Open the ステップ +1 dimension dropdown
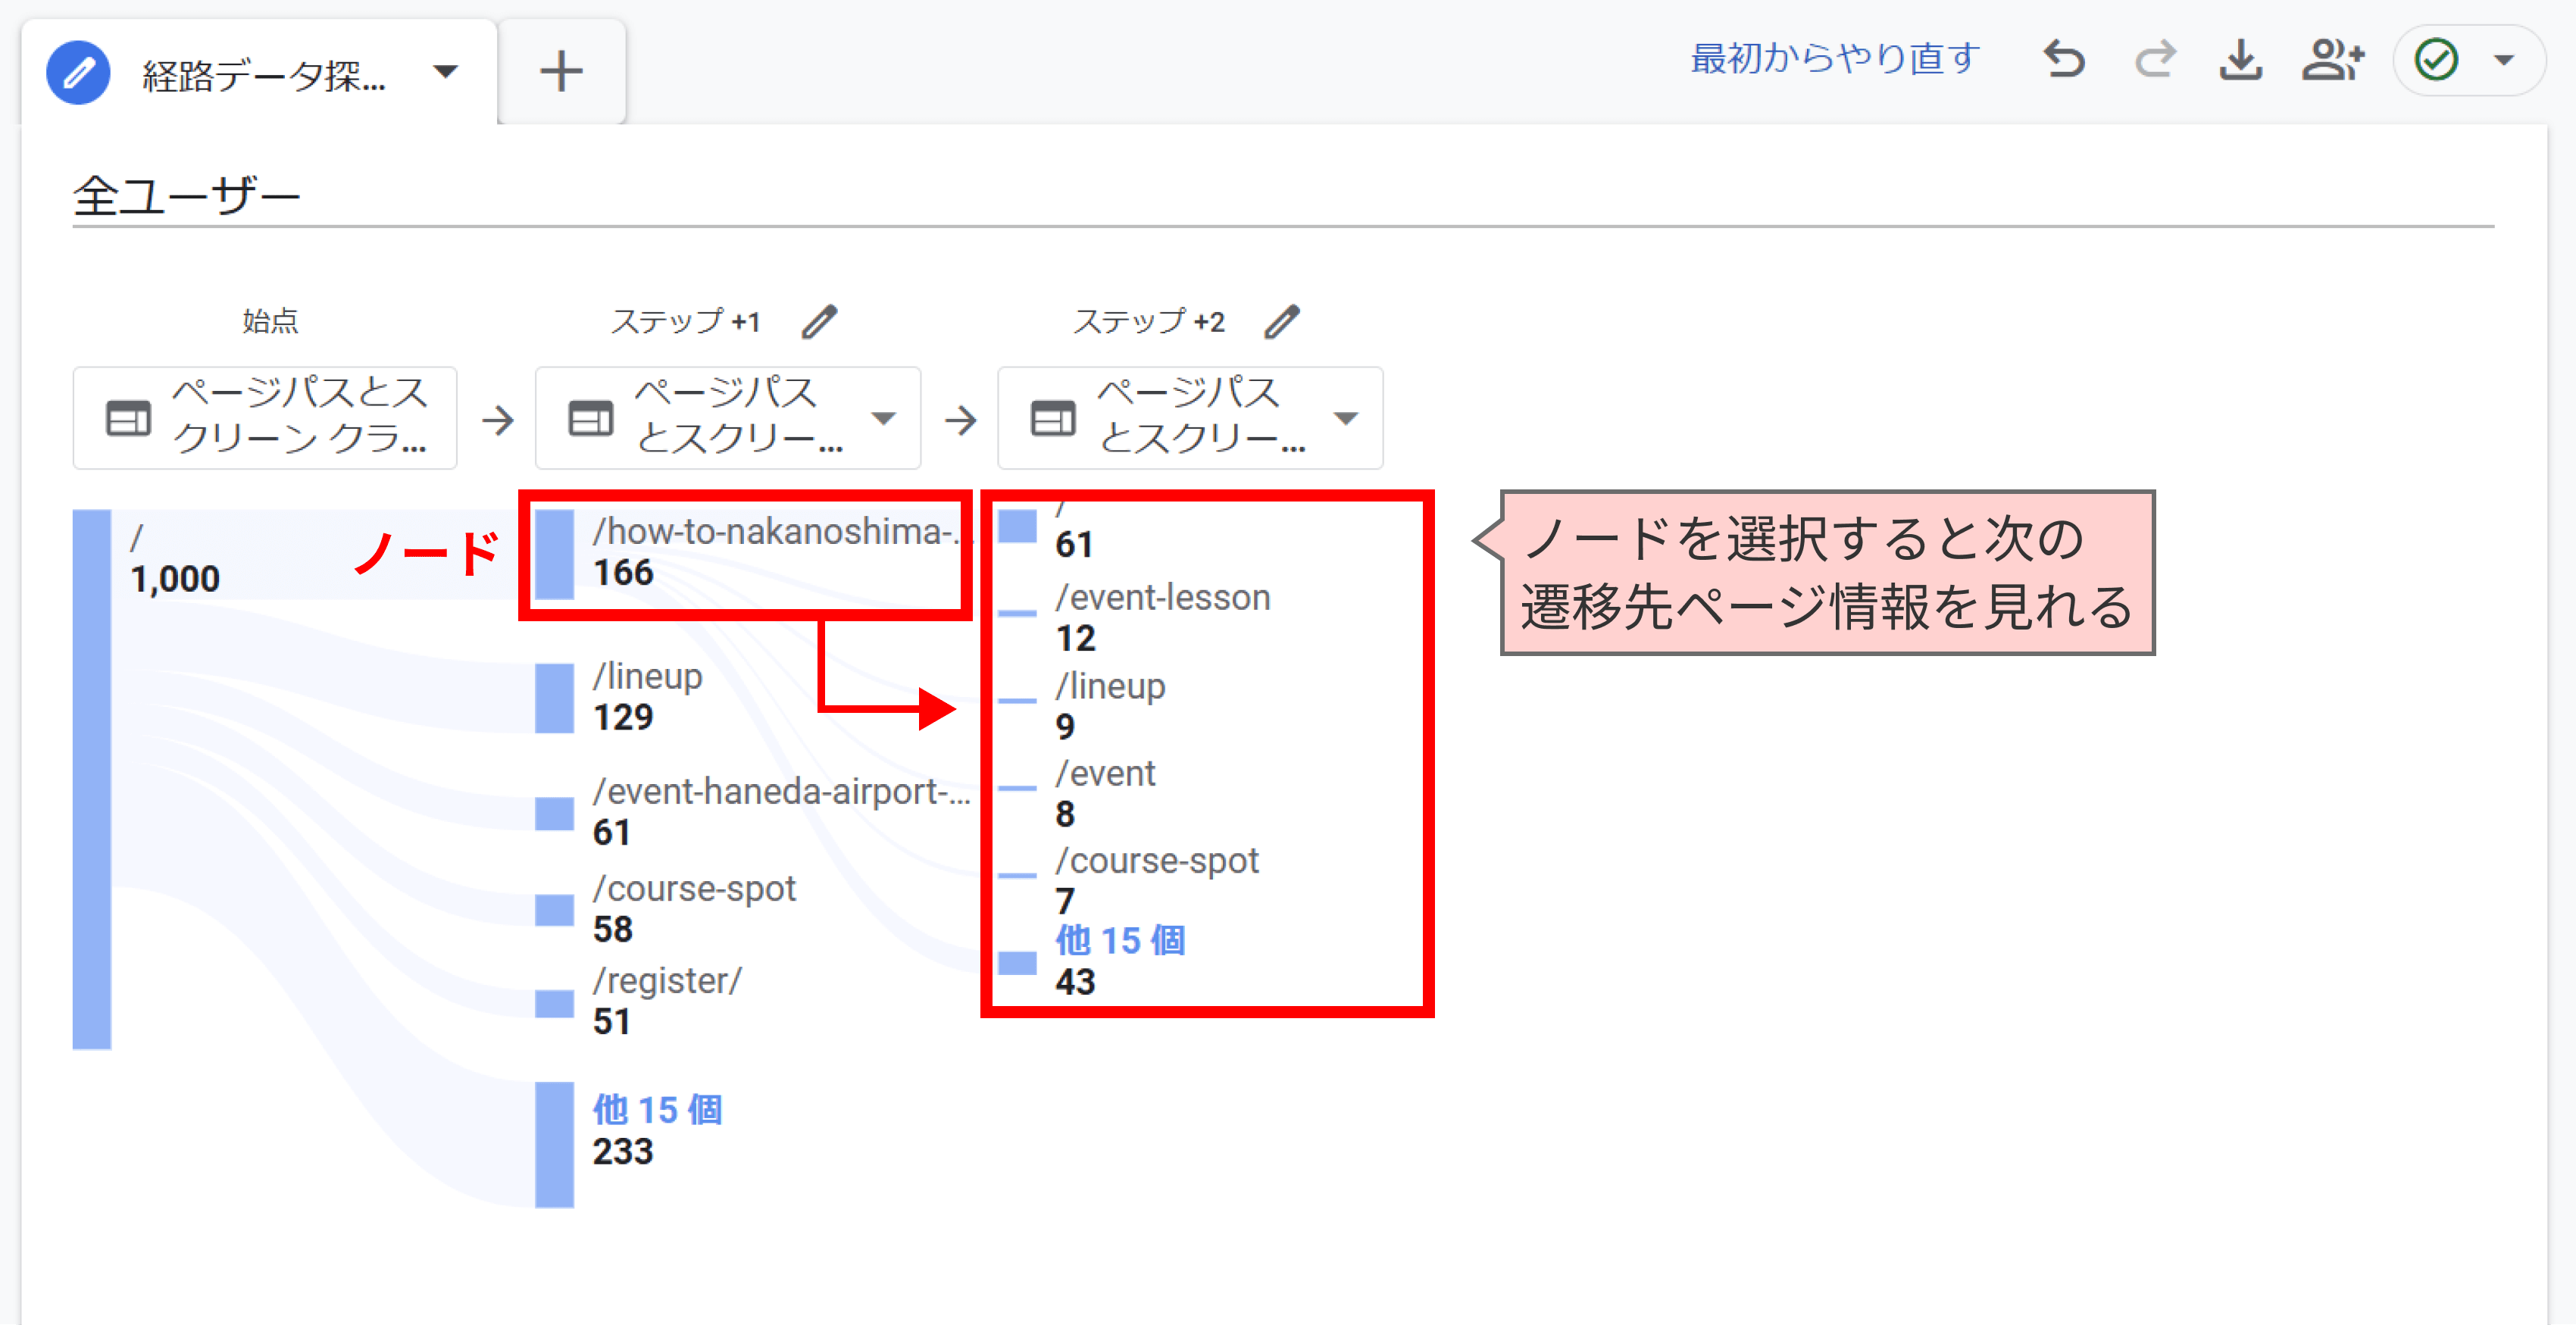The width and height of the screenshot is (2576, 1325). pyautogui.click(x=728, y=417)
